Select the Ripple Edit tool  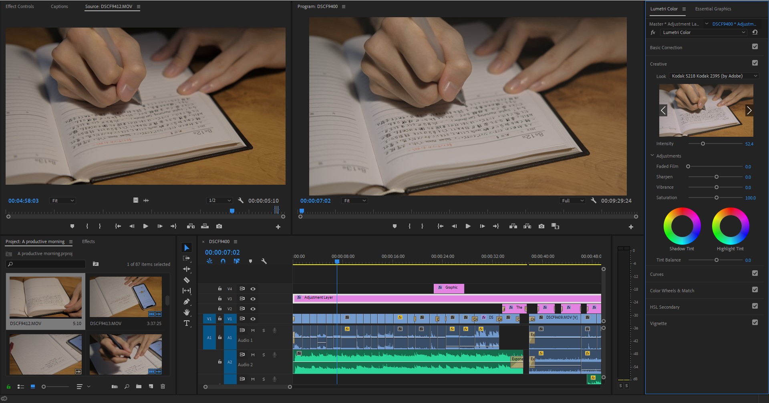click(x=187, y=269)
